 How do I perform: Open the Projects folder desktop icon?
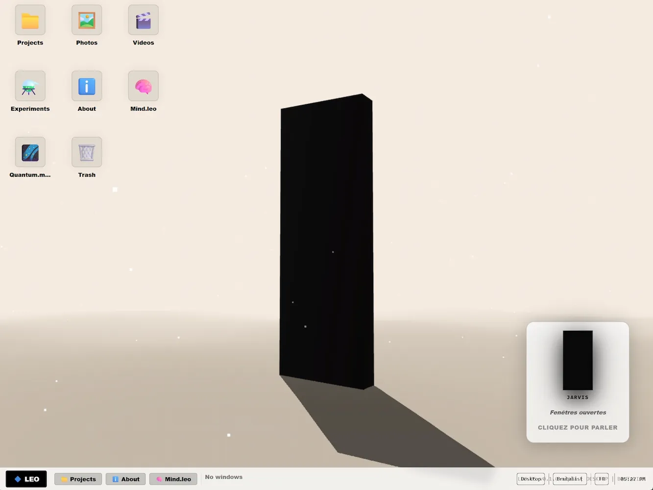30,21
